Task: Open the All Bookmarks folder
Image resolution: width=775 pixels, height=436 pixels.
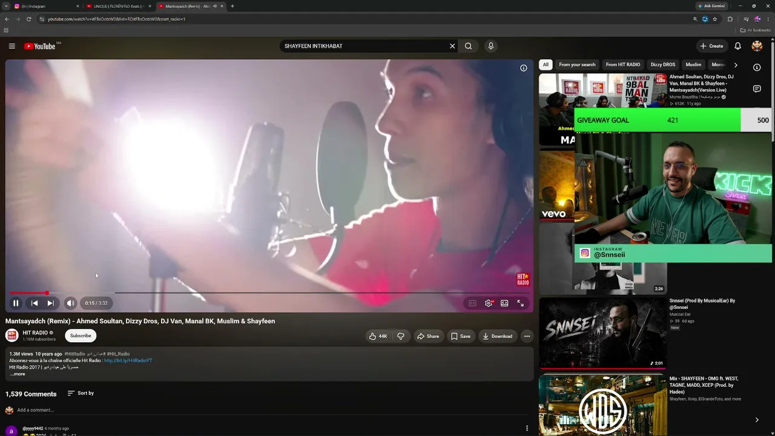Action: coord(756,30)
